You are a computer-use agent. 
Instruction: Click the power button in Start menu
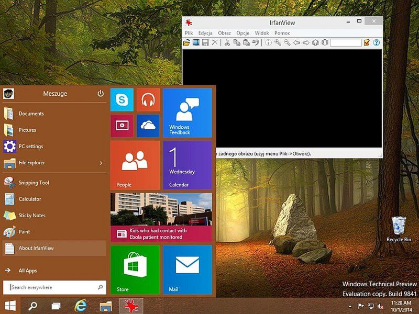click(101, 94)
